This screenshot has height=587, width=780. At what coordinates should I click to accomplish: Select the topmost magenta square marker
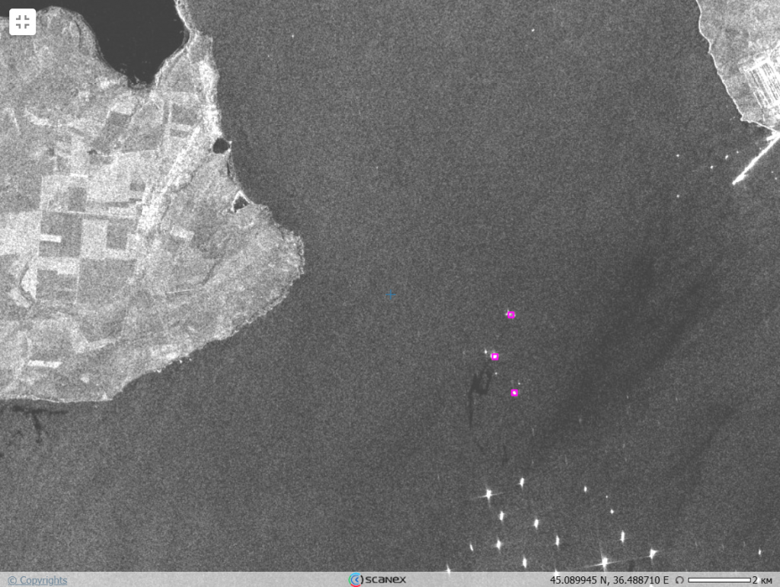[x=511, y=314]
